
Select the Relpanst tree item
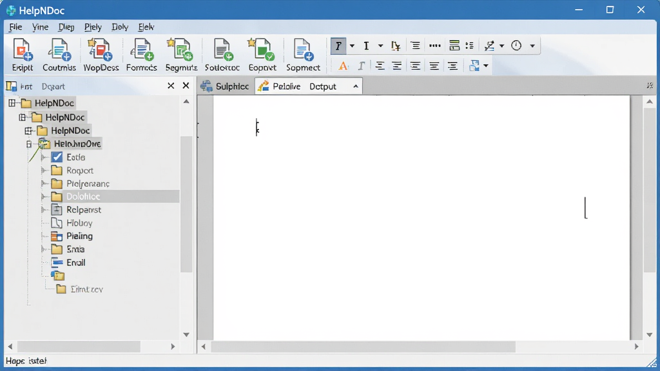click(84, 210)
